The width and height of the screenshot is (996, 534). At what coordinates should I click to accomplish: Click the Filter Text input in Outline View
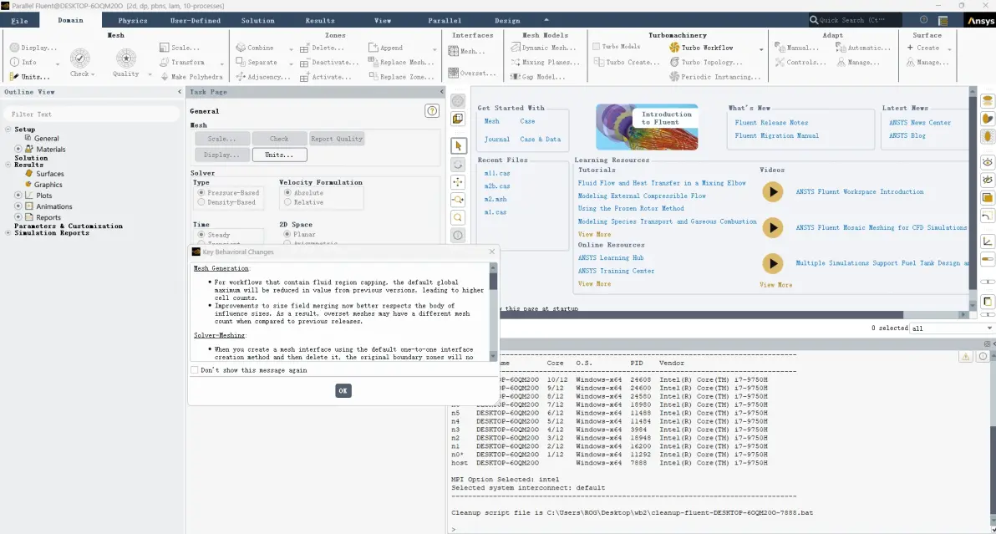pyautogui.click(x=92, y=114)
